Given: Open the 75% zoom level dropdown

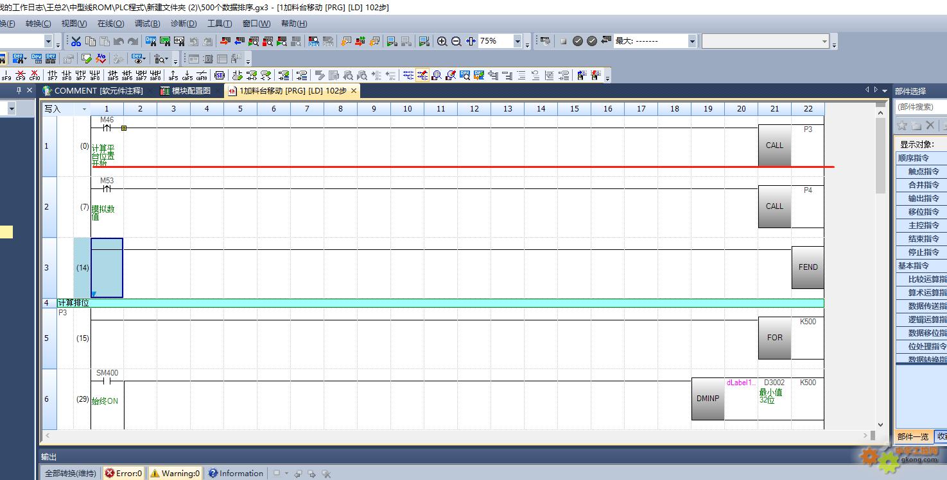Looking at the screenshot, I should [x=517, y=41].
